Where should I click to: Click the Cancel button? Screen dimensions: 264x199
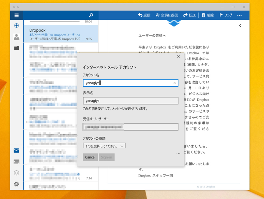click(90, 157)
